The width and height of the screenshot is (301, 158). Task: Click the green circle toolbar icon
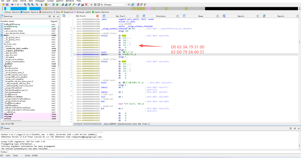[x=57, y=5]
